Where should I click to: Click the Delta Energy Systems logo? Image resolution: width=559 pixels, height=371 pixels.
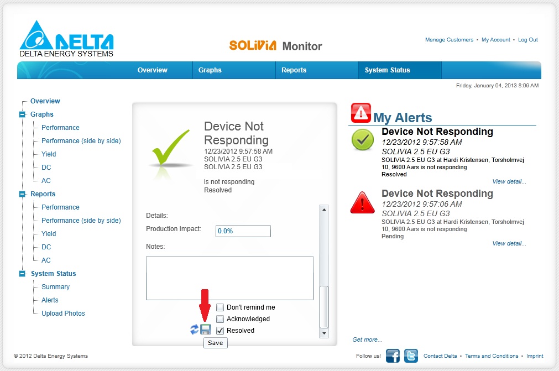[67, 39]
